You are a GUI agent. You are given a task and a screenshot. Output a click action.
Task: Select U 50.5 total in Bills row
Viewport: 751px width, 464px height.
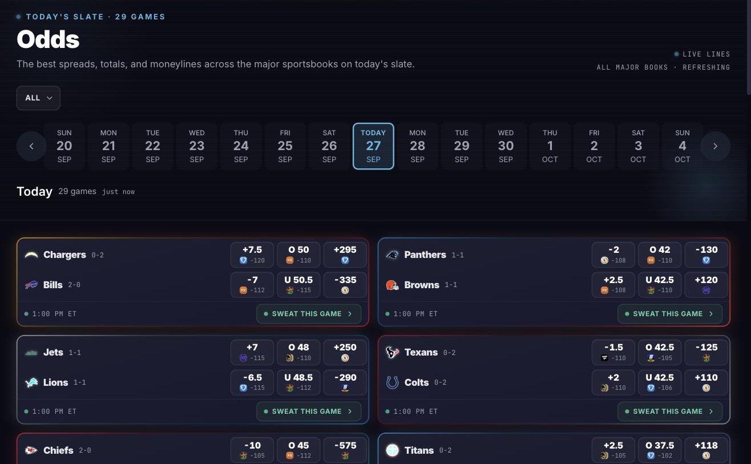click(298, 285)
